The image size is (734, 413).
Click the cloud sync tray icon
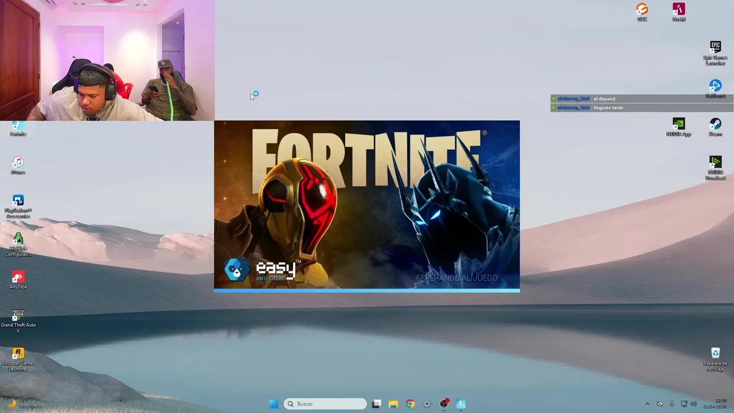660,404
